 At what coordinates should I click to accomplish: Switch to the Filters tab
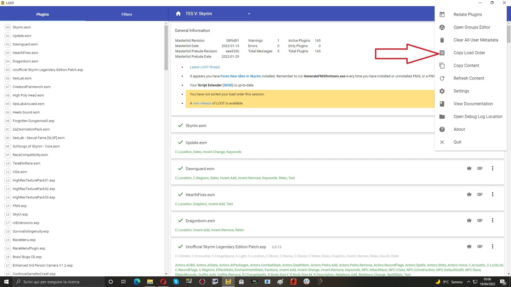127,14
